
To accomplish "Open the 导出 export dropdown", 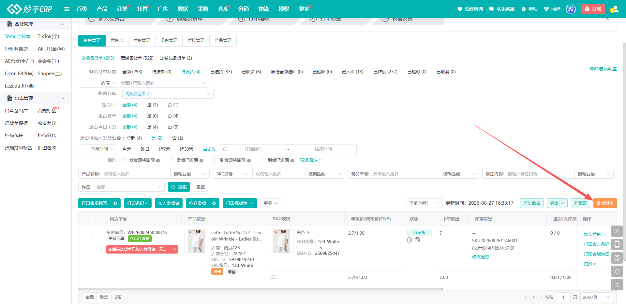I will click(557, 203).
